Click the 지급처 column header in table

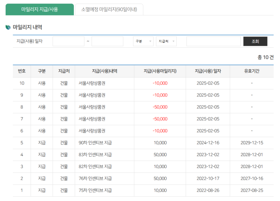[64, 71]
